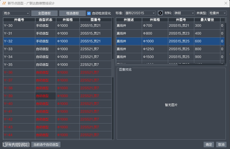Click the Φ1000 spec in row Y-31

[68, 33]
